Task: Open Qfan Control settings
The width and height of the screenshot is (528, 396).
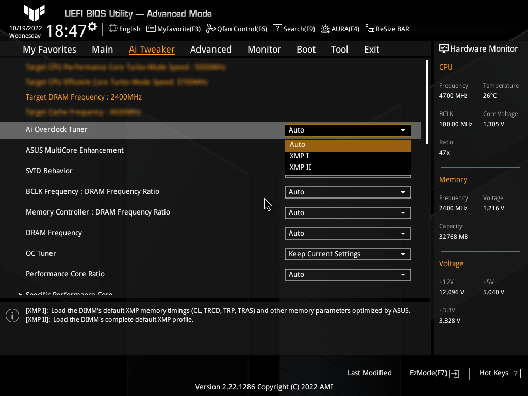Action: (x=236, y=29)
